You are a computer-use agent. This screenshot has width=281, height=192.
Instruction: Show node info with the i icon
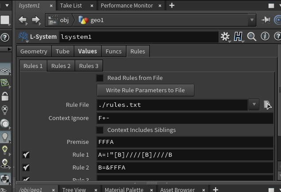click(265, 36)
